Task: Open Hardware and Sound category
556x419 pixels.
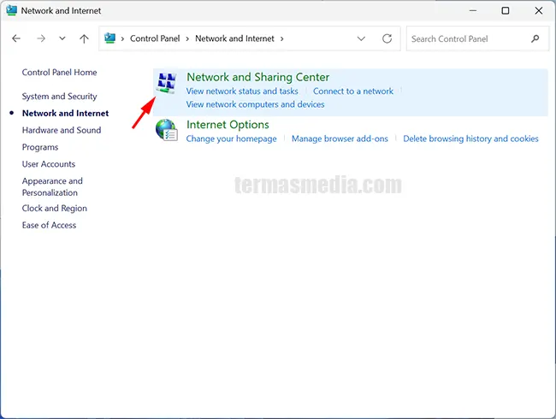Action: point(62,130)
